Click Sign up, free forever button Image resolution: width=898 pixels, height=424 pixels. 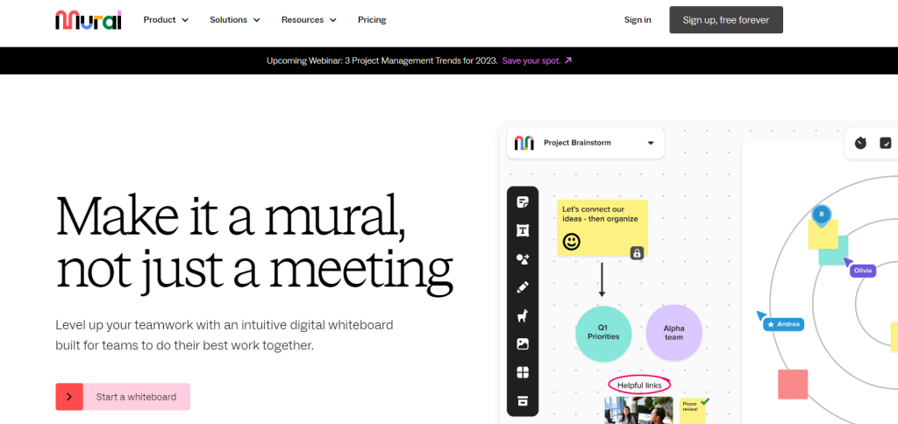[725, 19]
